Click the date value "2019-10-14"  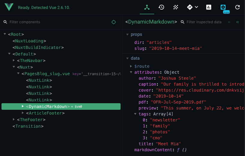168,96
